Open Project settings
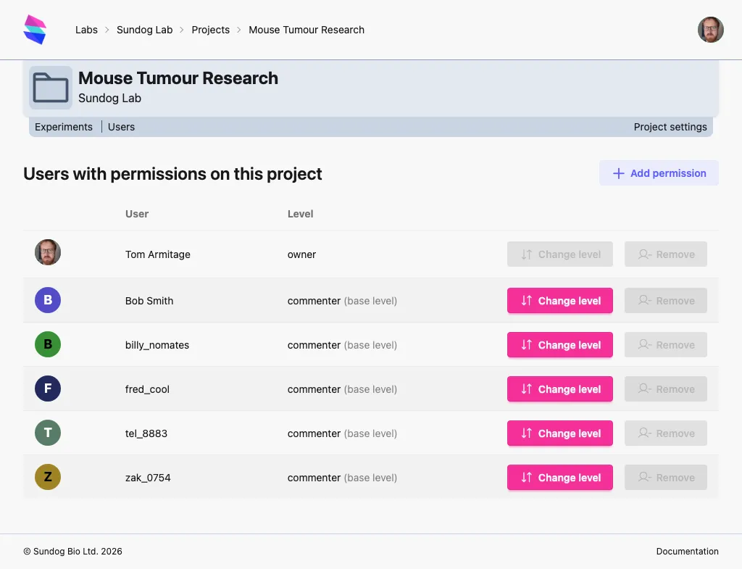This screenshot has width=742, height=569. tap(670, 126)
